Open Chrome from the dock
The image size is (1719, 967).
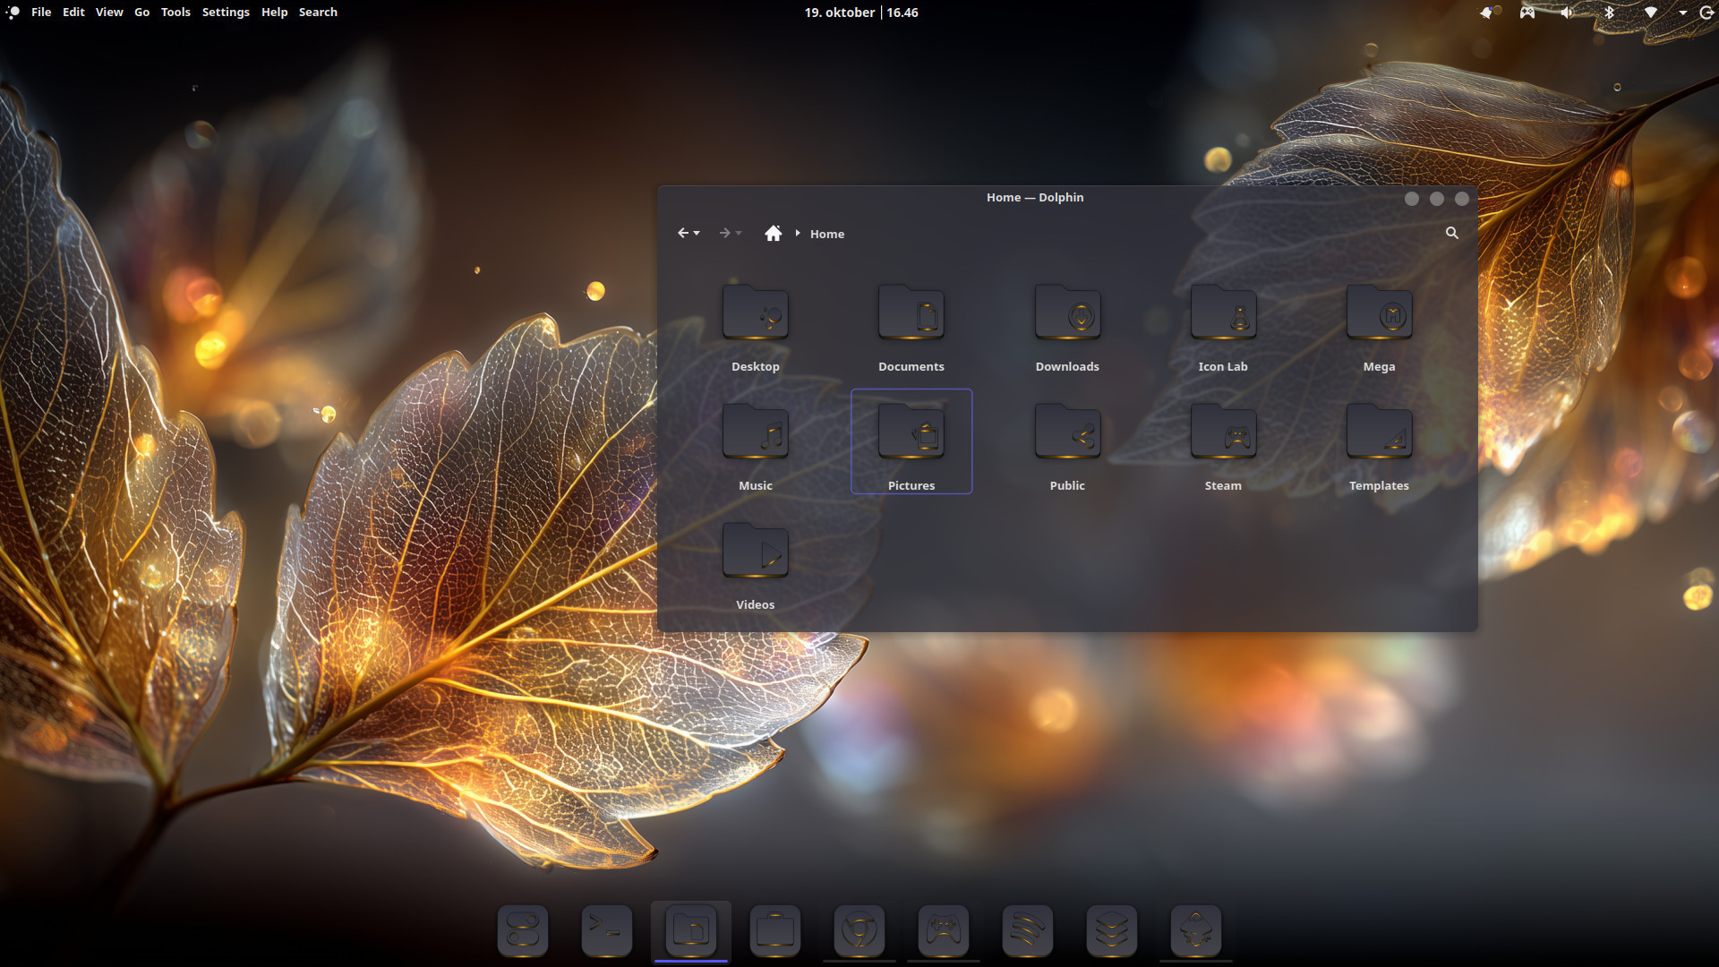(859, 930)
